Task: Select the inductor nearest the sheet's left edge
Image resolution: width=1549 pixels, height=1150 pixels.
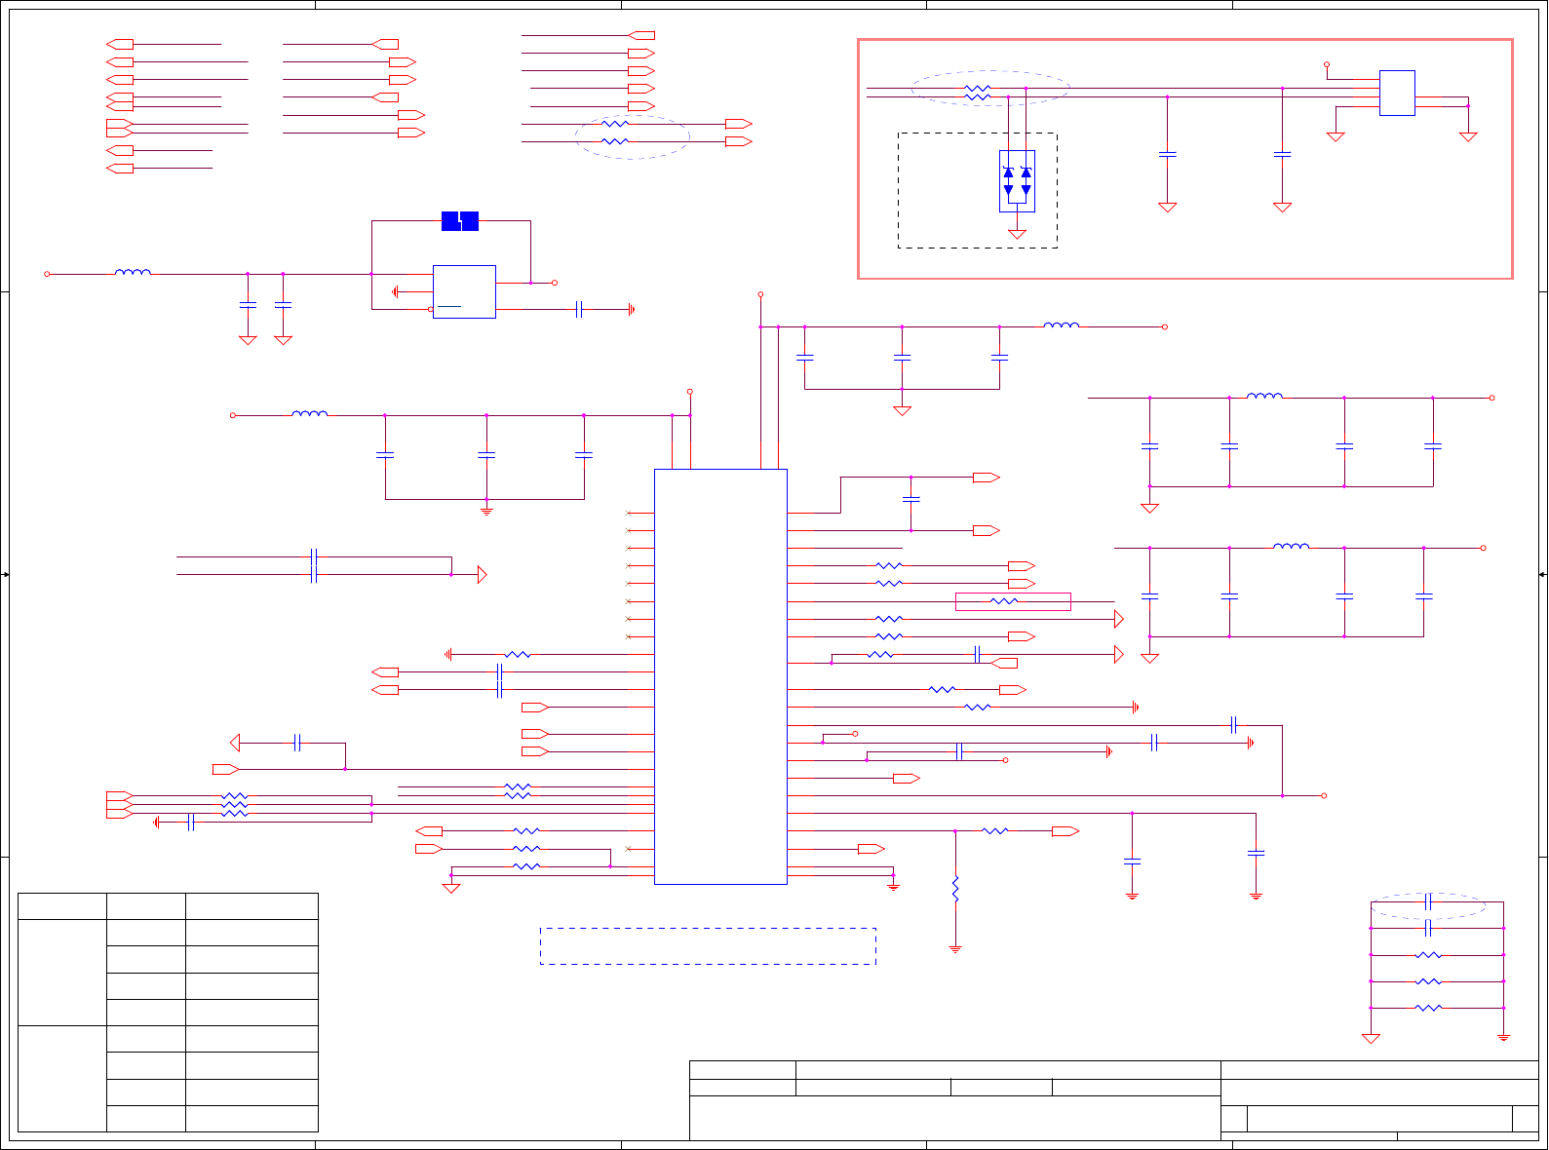Action: [x=133, y=273]
